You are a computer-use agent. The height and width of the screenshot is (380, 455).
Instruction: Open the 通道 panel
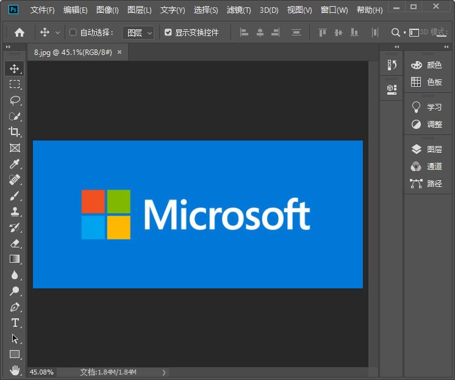427,166
